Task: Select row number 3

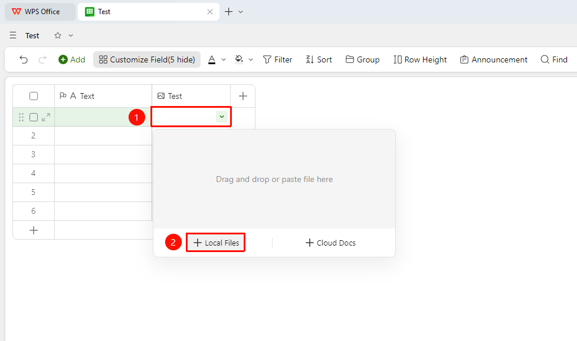Action: pyautogui.click(x=34, y=154)
